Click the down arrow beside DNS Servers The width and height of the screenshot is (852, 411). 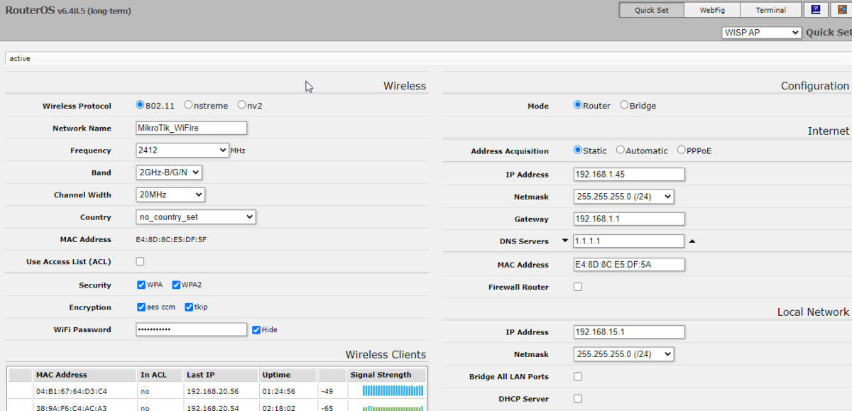click(565, 241)
